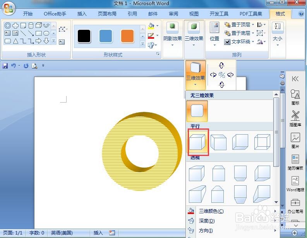Click the Redo icon

[26, 66]
